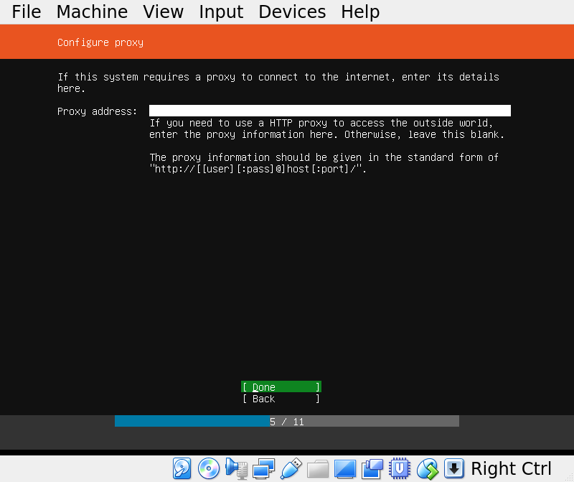The height and width of the screenshot is (482, 574).
Task: Click the Proxy address input field
Action: tap(329, 111)
